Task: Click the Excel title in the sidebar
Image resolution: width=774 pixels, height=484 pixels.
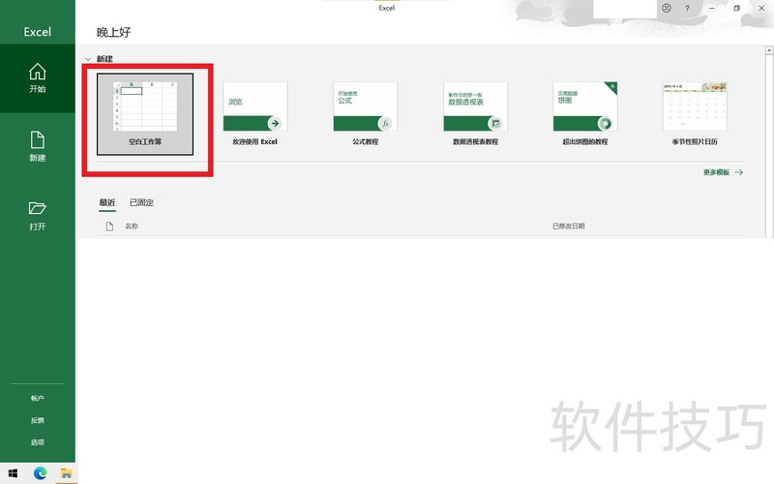Action: point(38,32)
